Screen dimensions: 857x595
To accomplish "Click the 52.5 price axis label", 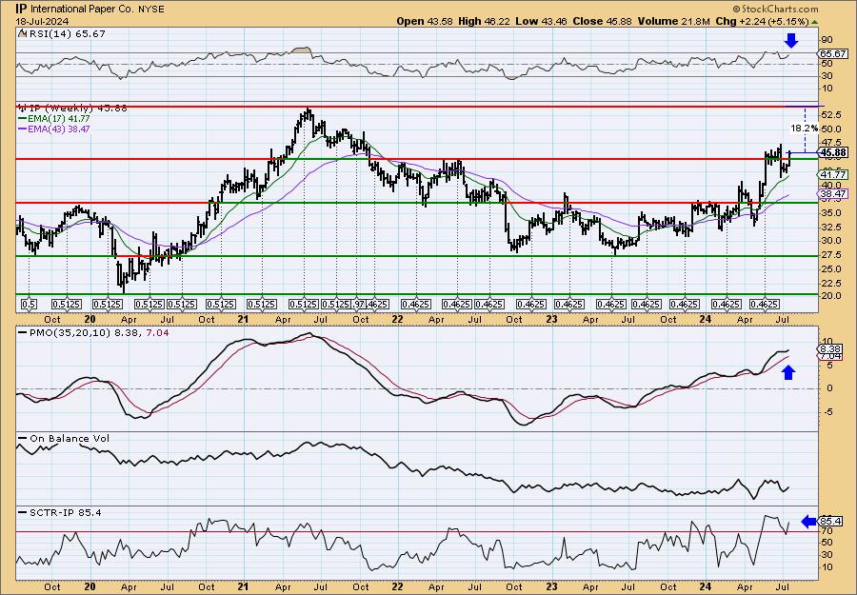I will (830, 115).
